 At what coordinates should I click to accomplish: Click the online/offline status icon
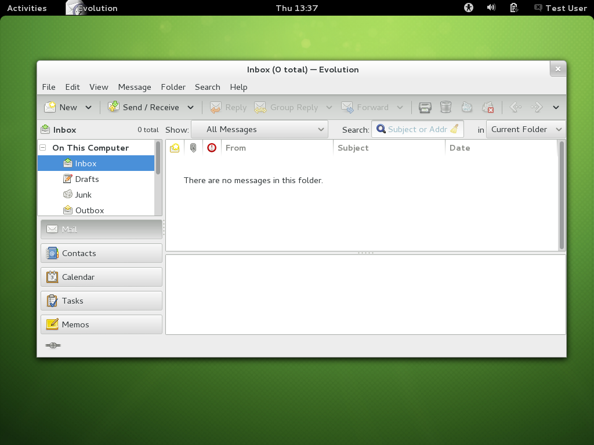[x=53, y=345]
